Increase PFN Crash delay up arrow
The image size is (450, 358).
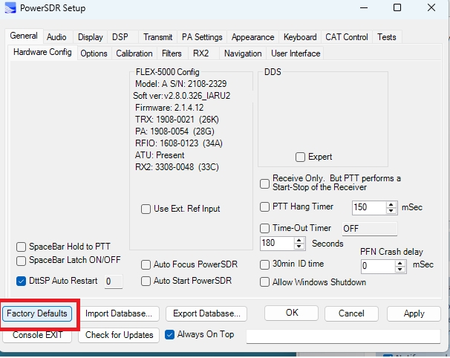pos(400,263)
